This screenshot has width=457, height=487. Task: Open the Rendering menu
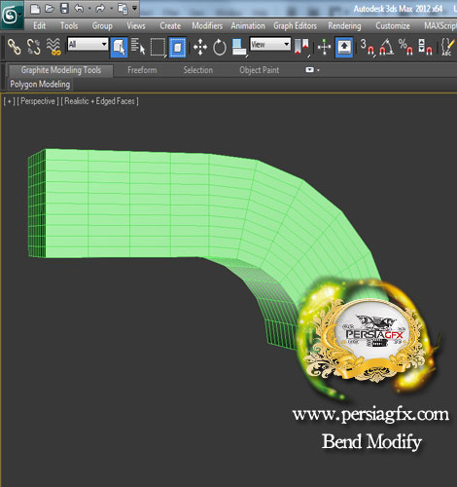click(344, 26)
